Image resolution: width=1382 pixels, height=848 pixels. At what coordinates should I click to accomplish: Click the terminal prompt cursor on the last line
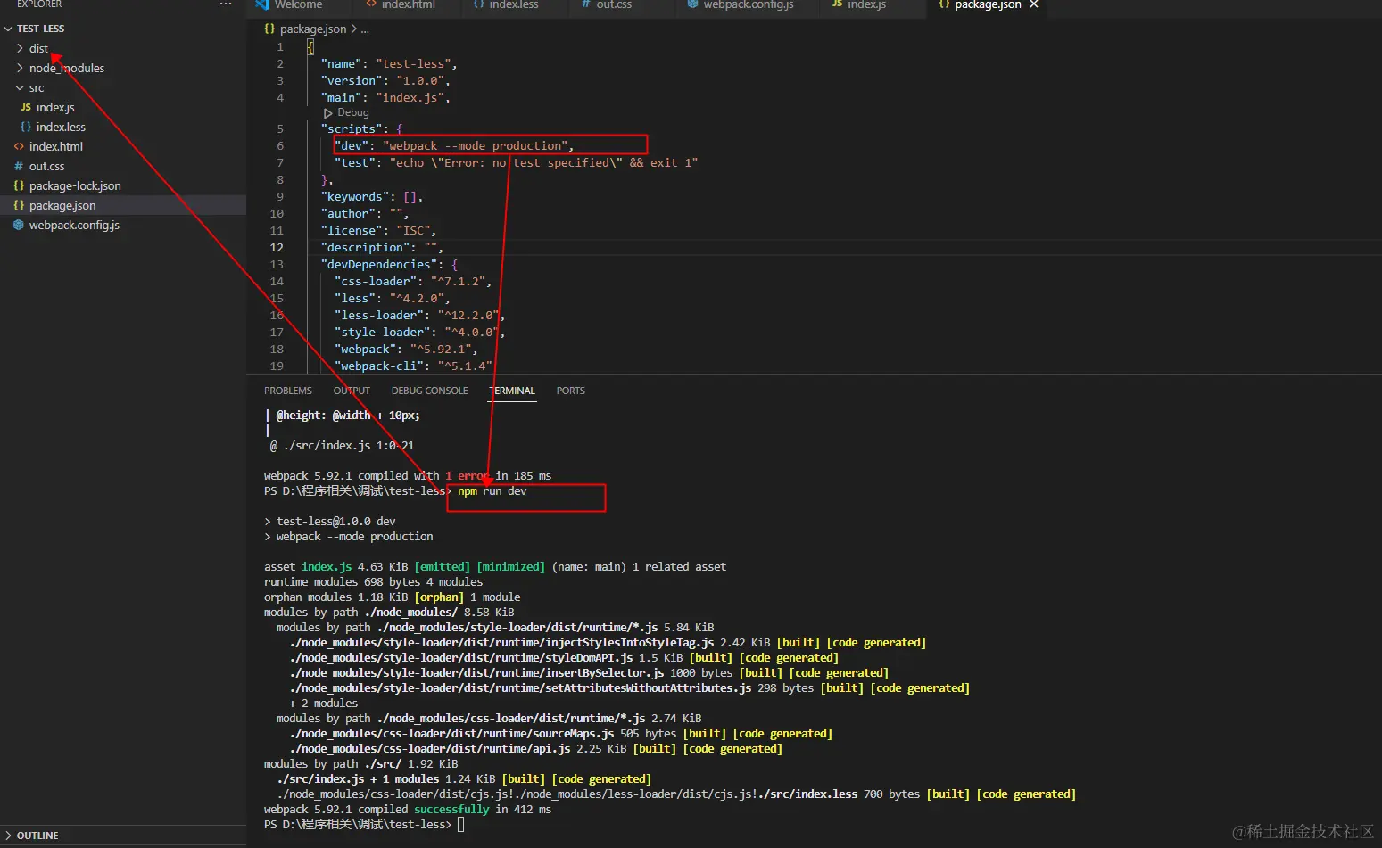[461, 825]
